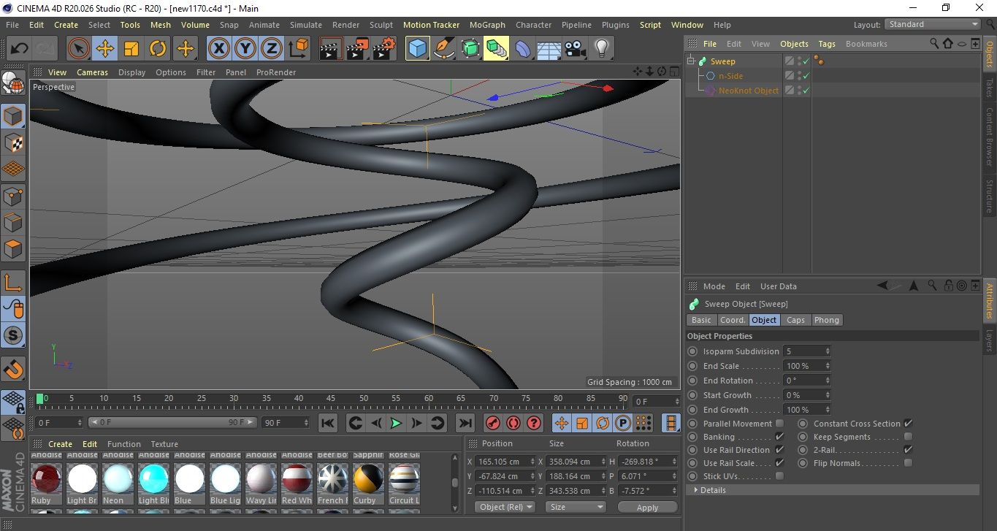Select the Live Selection tool
The image size is (997, 531).
point(79,49)
